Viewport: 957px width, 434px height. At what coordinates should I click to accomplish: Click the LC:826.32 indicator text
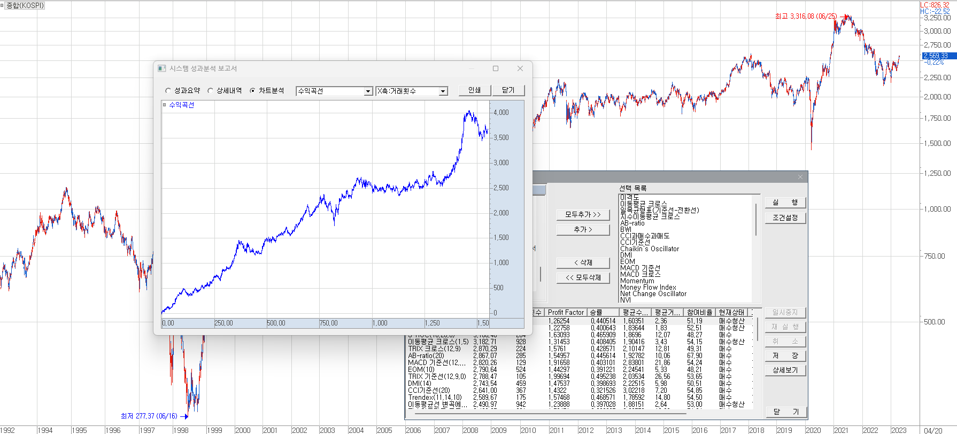(935, 5)
